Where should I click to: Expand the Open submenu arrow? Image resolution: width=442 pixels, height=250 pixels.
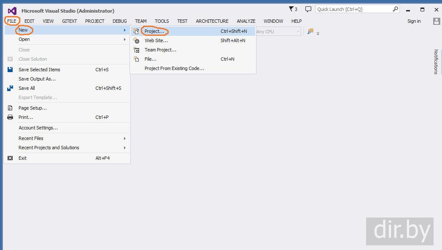[124, 40]
